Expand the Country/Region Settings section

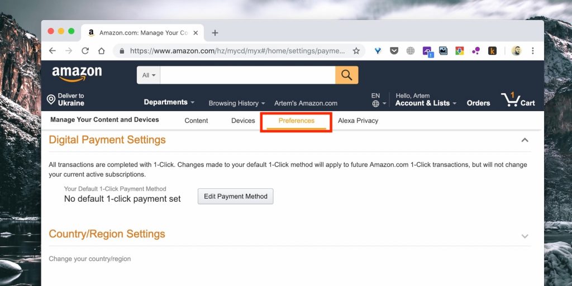(525, 236)
